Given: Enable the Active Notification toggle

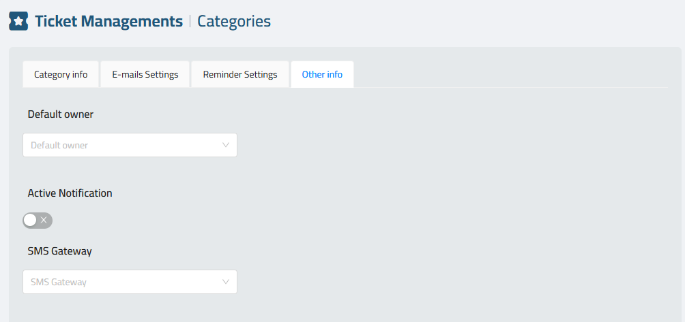Looking at the screenshot, I should point(38,221).
